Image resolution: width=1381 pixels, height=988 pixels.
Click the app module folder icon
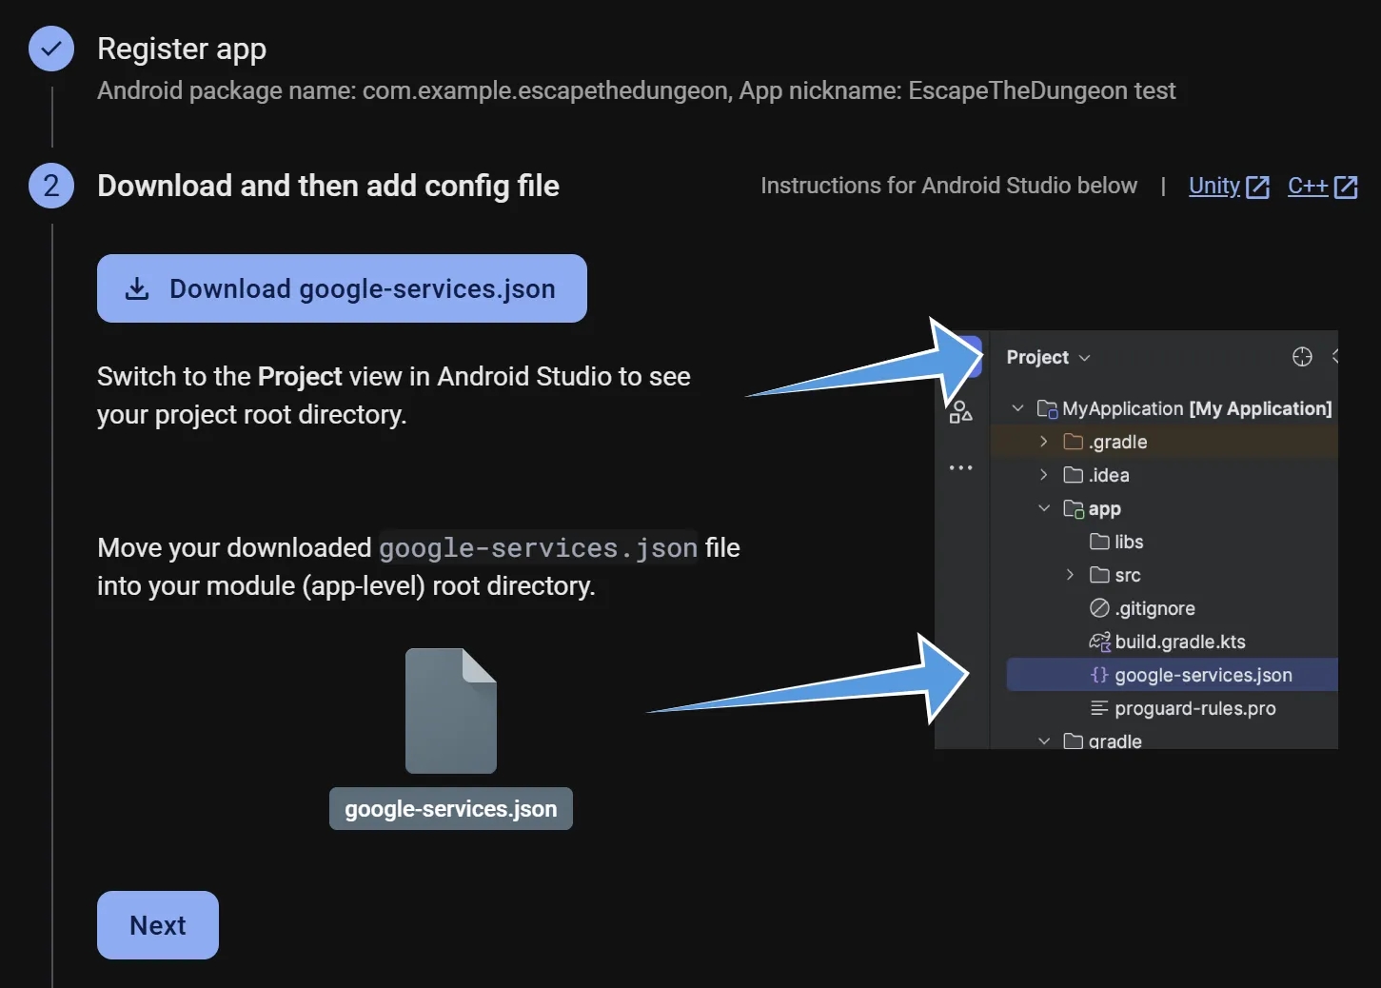click(x=1074, y=508)
